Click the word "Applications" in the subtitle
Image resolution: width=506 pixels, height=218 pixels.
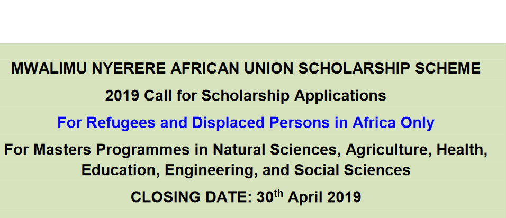(347, 96)
